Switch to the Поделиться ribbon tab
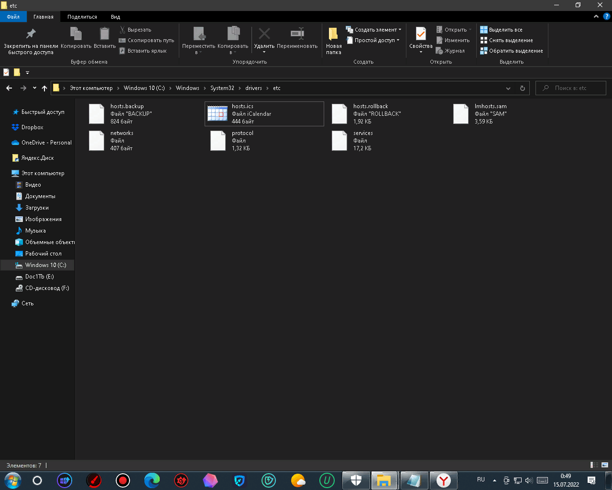Screen dimensions: 612x490 tap(82, 17)
